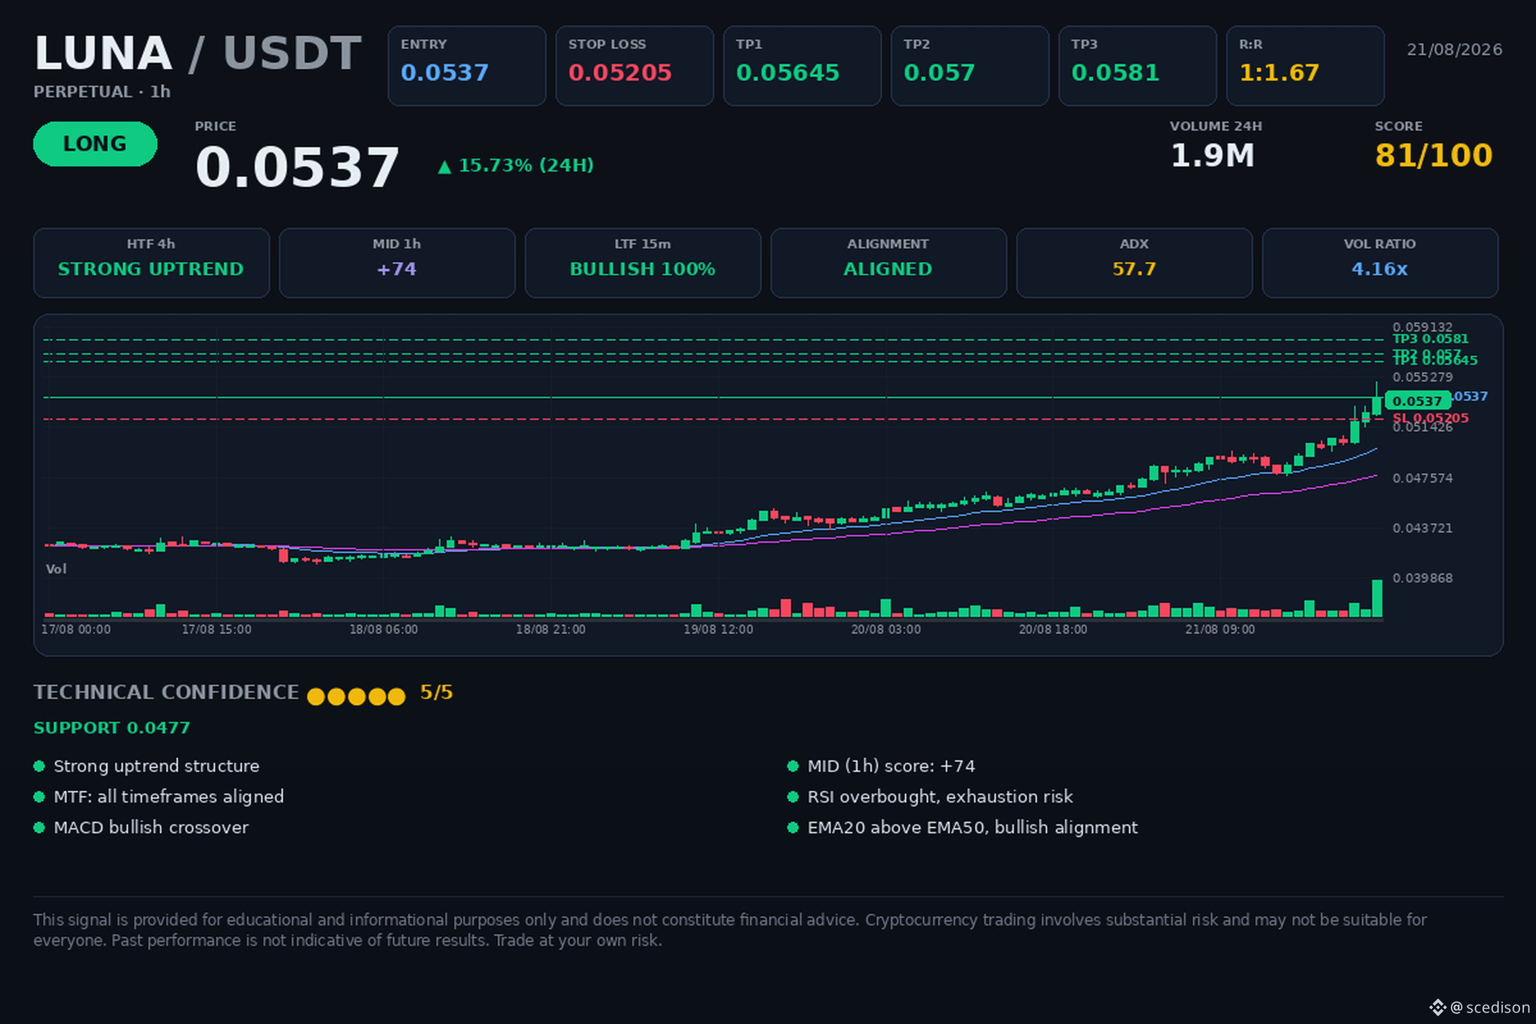Select the TP1 card with 0.05645
1536x1024 pixels.
803,66
